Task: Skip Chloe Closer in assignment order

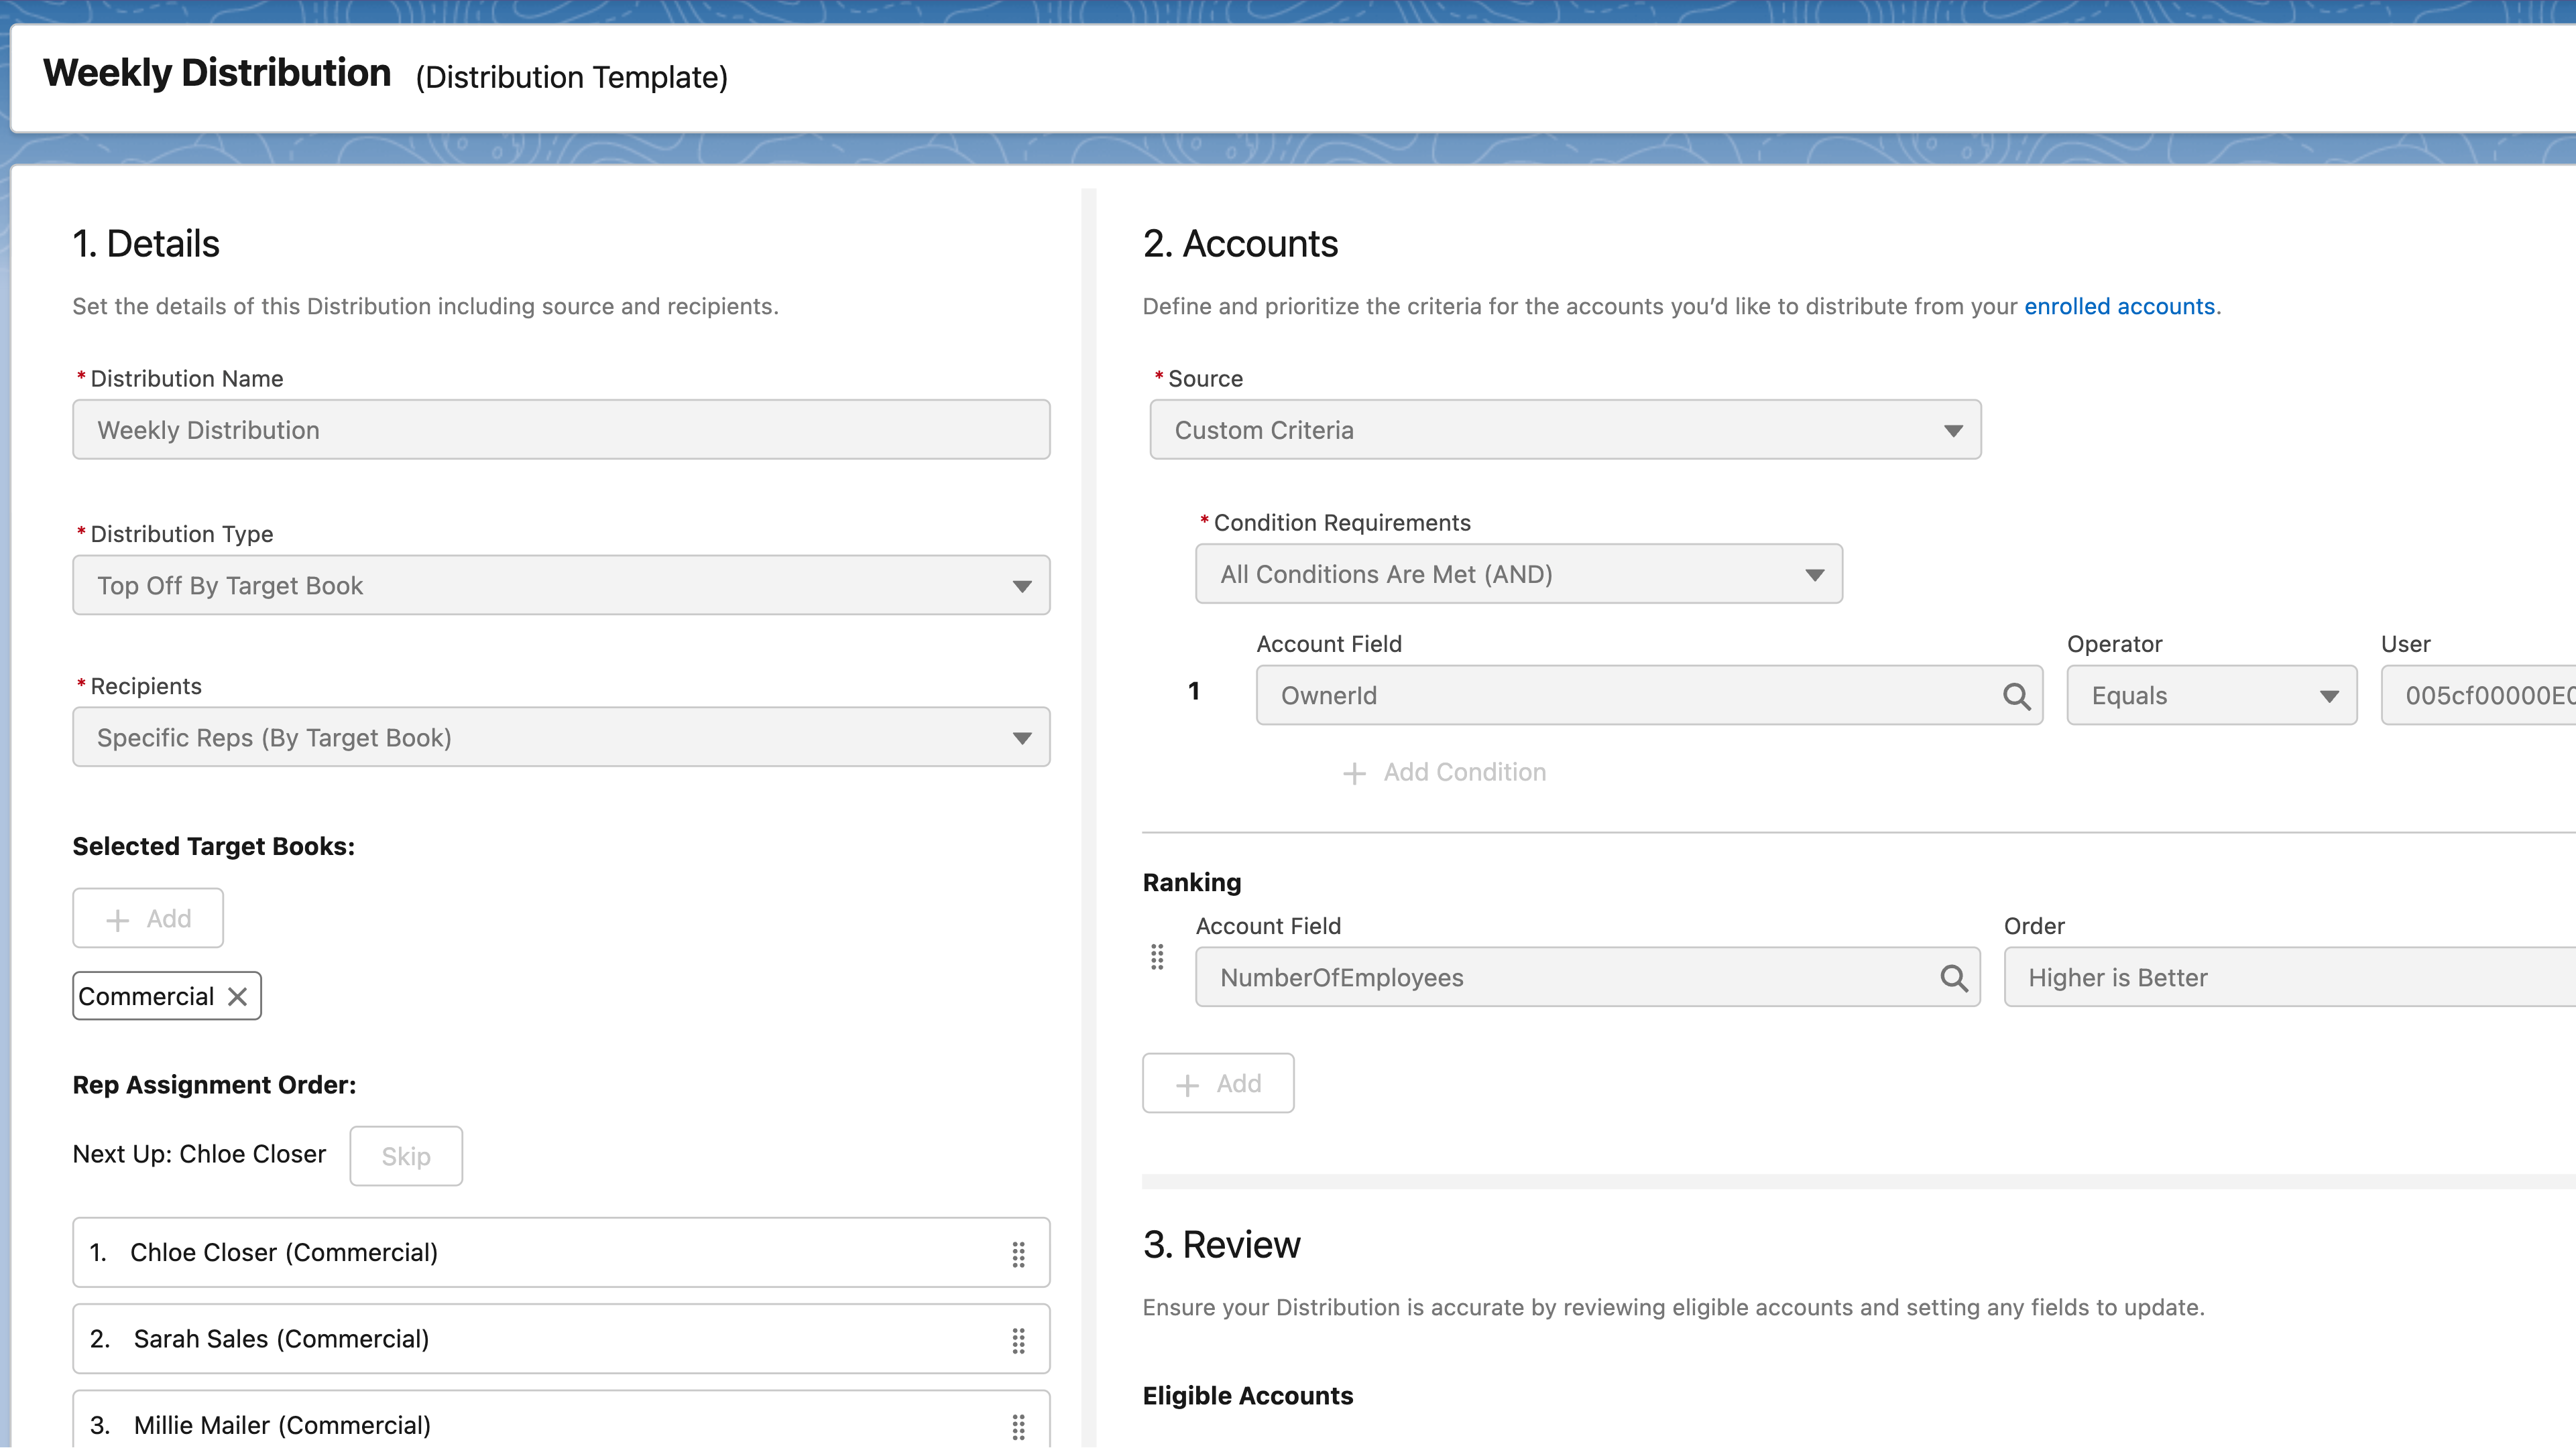Action: click(405, 1155)
